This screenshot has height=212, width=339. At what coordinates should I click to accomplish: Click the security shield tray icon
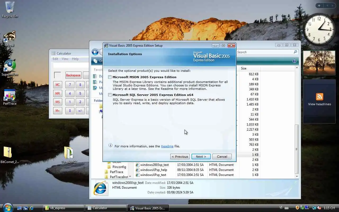coord(297,208)
